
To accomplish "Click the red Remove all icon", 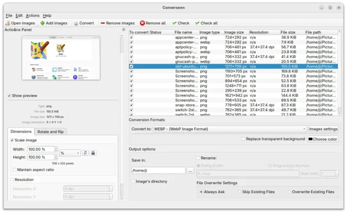I will pos(143,23).
